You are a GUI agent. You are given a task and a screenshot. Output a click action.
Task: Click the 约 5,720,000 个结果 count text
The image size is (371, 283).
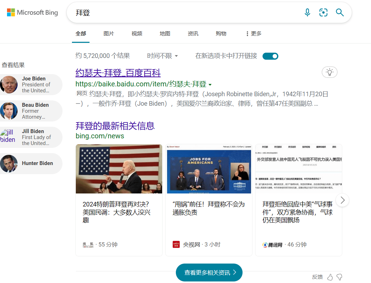click(x=103, y=56)
